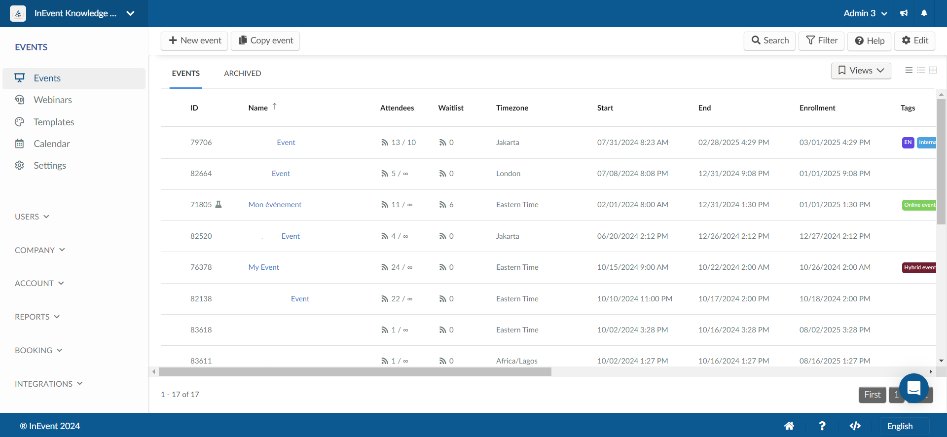Click the scroll right arrow of the table

click(931, 372)
